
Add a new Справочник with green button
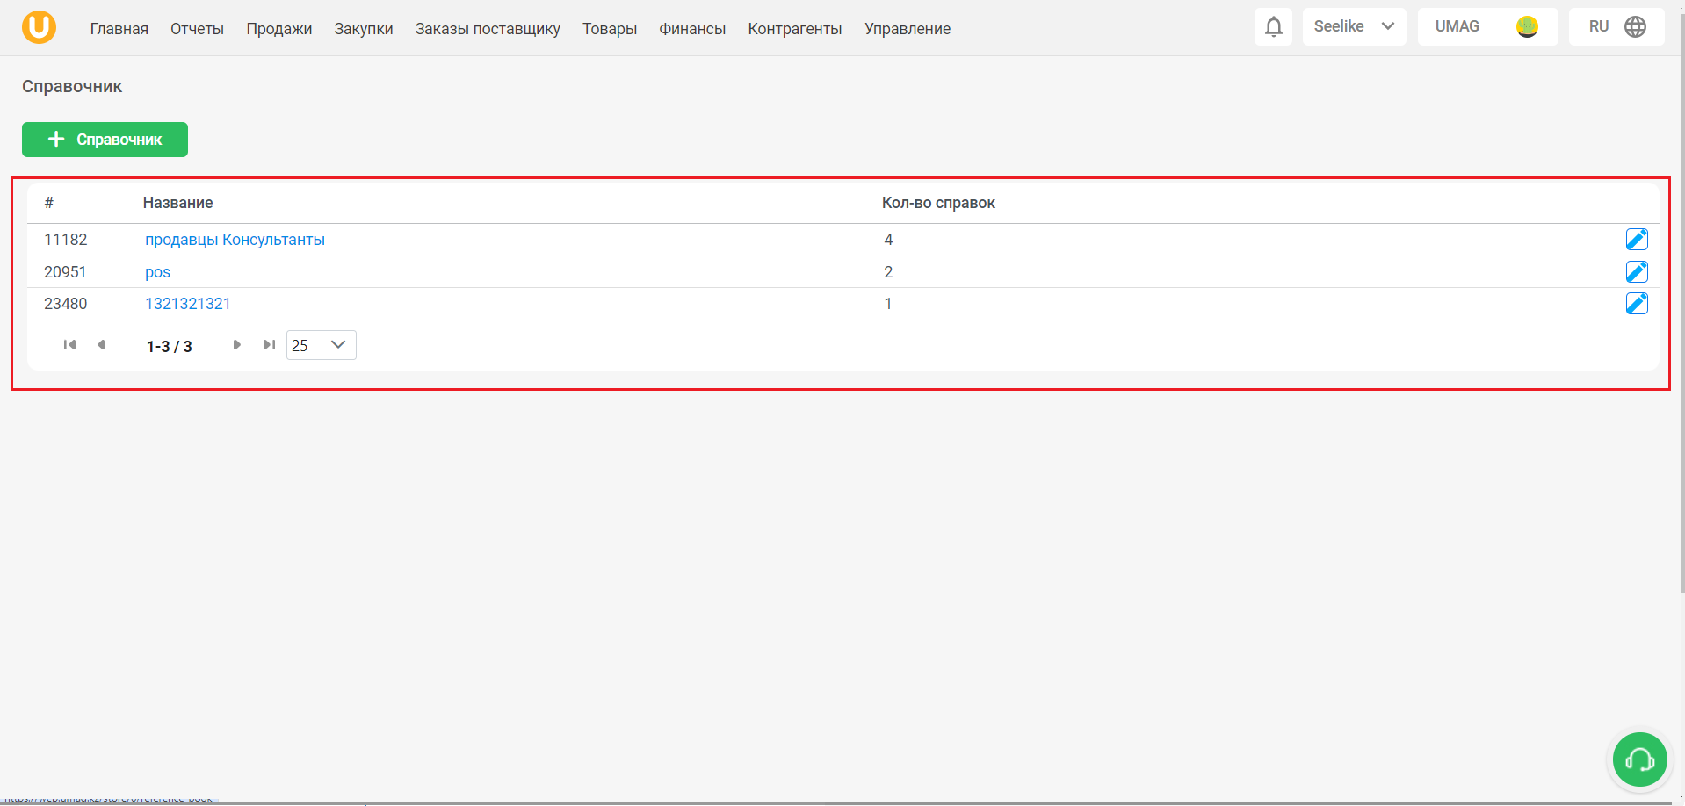[x=105, y=140]
